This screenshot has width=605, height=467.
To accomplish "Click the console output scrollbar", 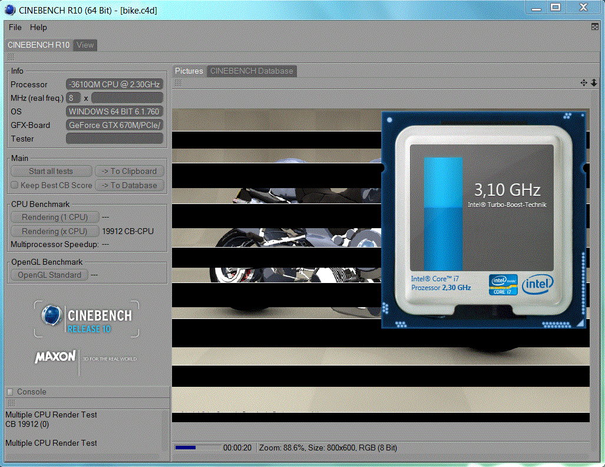I will point(166,429).
